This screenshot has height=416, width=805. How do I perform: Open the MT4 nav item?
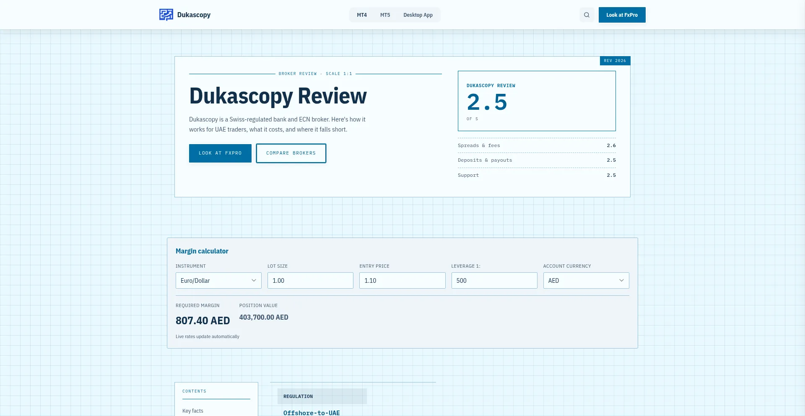pyautogui.click(x=362, y=15)
